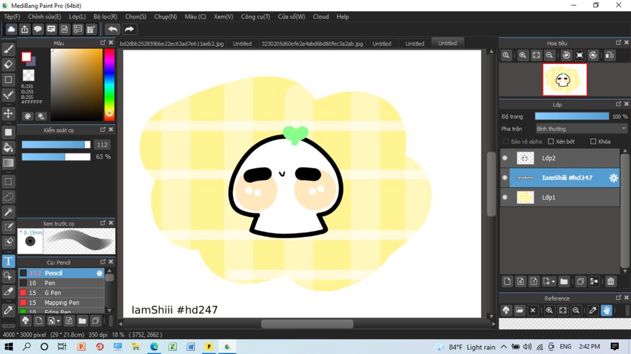The width and height of the screenshot is (631, 354).
Task: Open the Công cụ(T) menu
Action: coord(255,17)
